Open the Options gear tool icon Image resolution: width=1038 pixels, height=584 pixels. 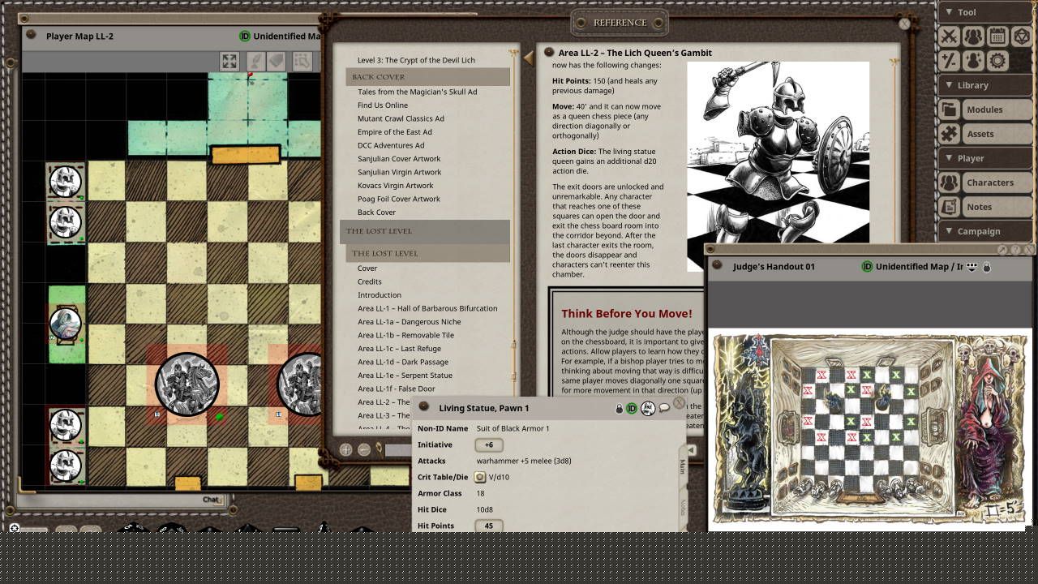pyautogui.click(x=997, y=61)
